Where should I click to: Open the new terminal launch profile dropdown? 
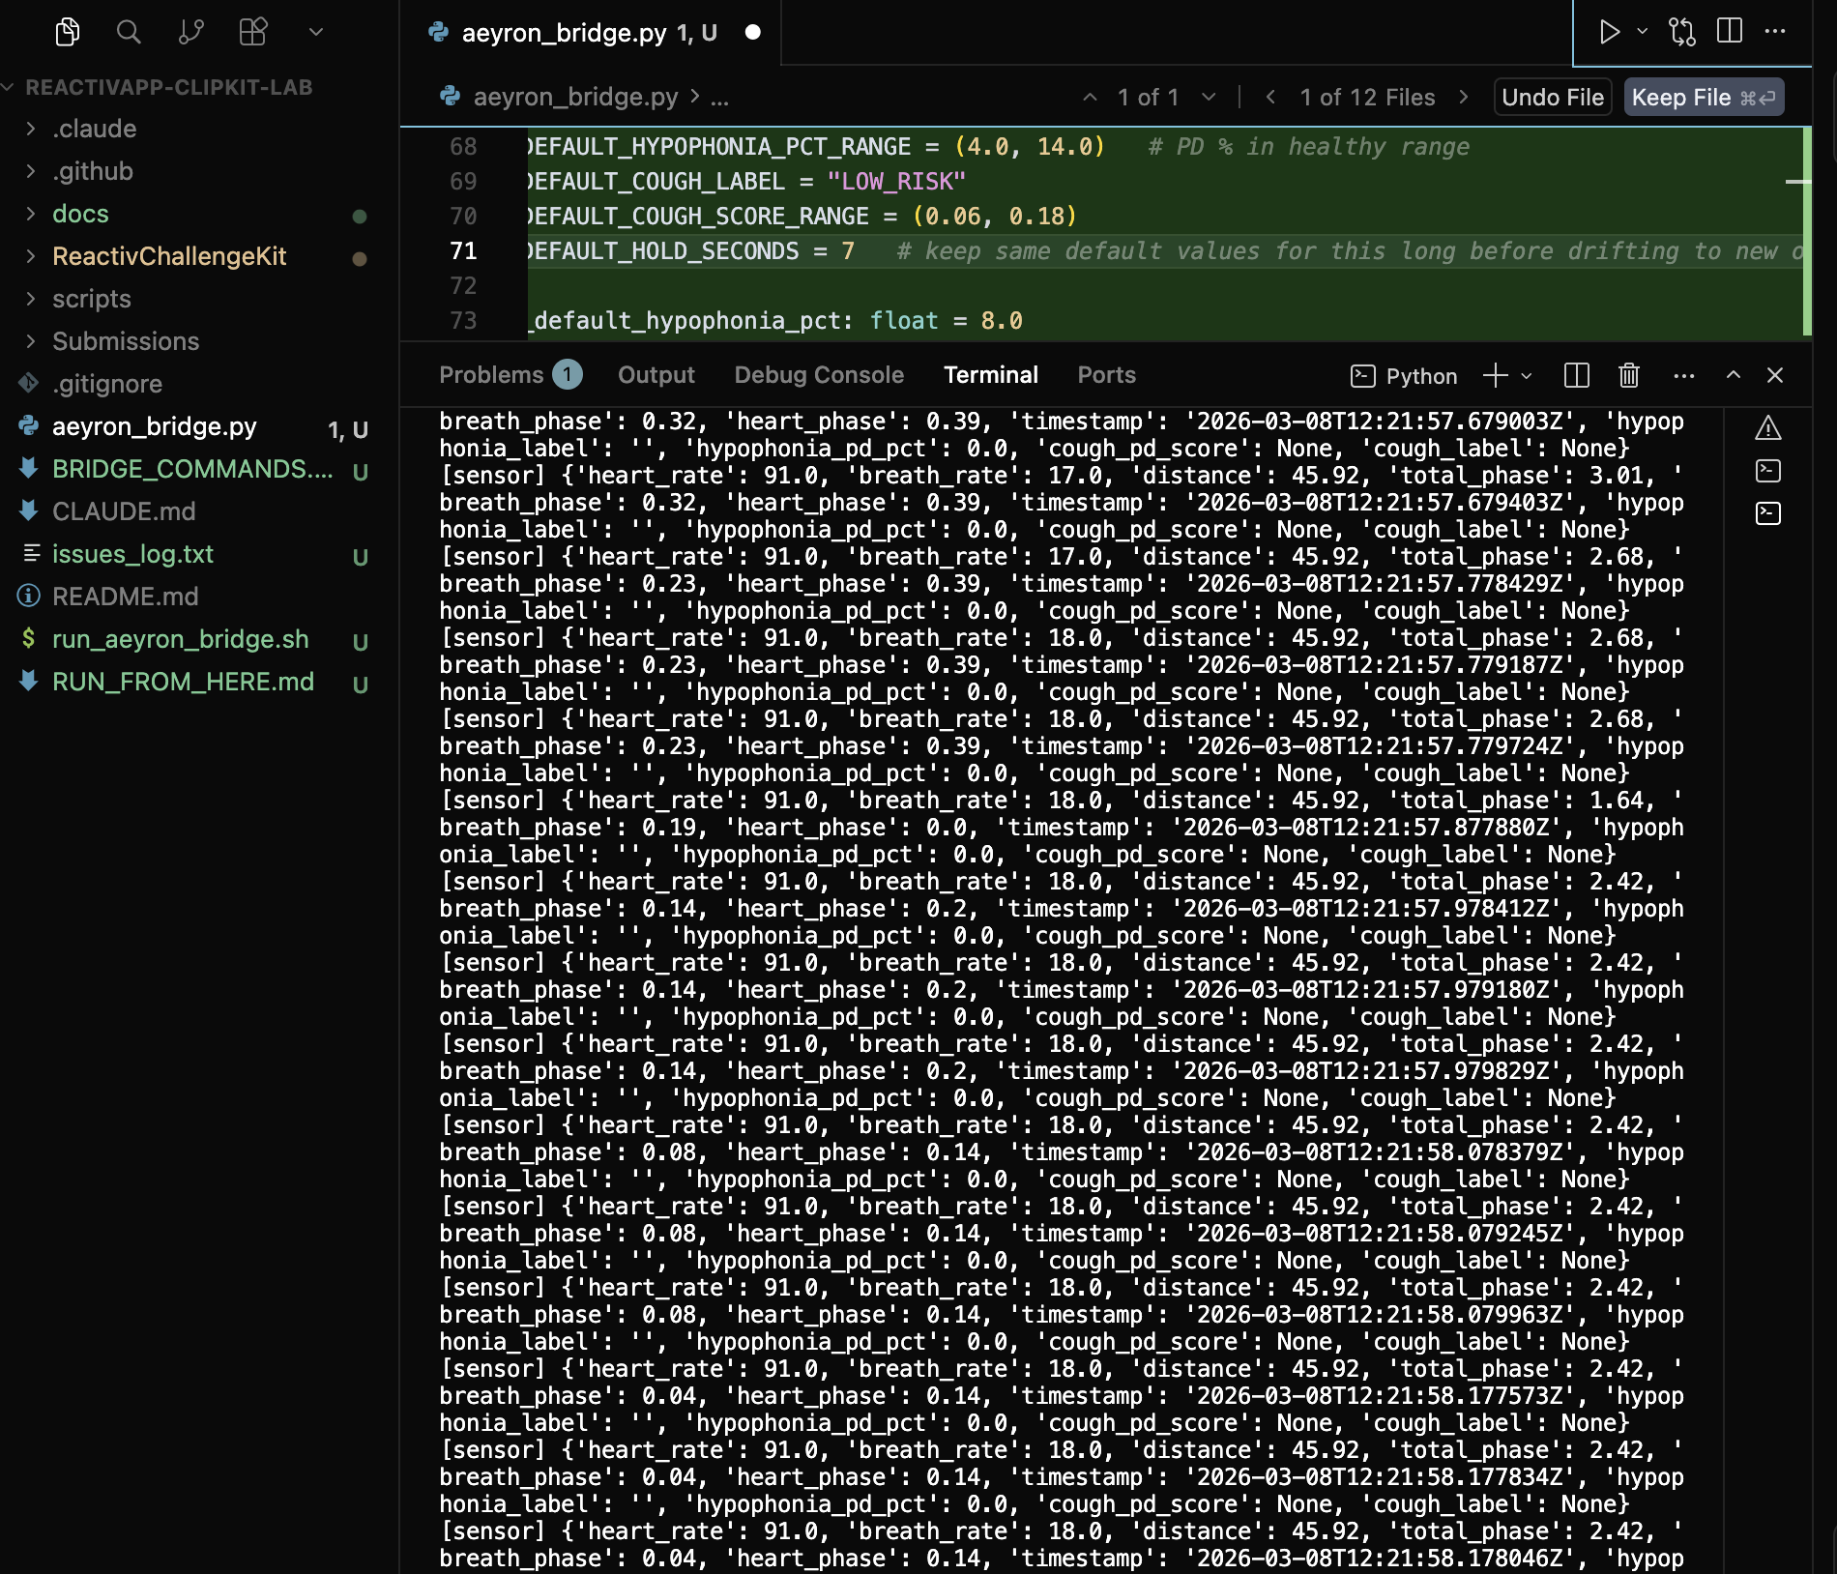(x=1527, y=375)
